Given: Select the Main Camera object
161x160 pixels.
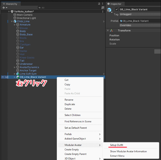Looking at the screenshot, I should click(x=25, y=15).
